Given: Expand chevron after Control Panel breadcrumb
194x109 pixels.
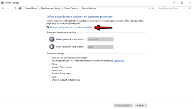Looking at the screenshot, I should coord(39,8).
